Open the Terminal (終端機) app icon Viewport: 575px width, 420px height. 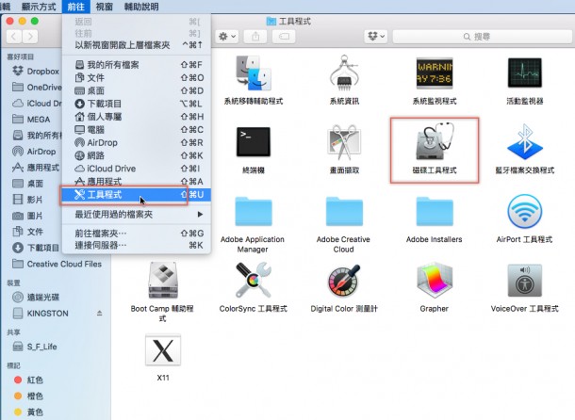(254, 142)
